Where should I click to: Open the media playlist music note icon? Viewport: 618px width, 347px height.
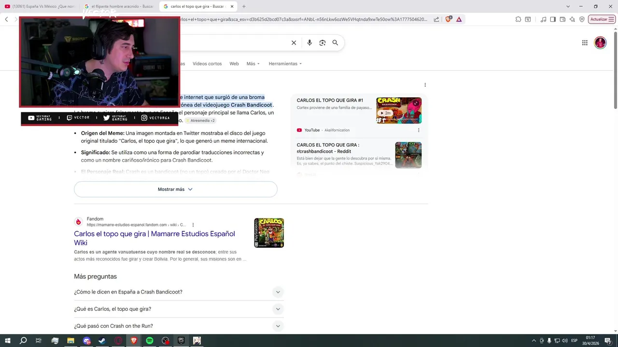[x=544, y=19]
